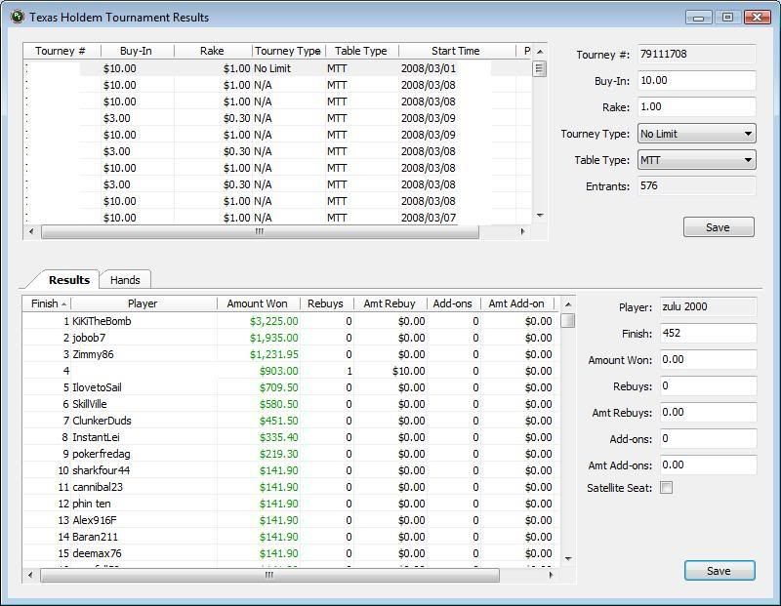Click the Amount Won column header
Screen dimensions: 781x606
point(257,303)
